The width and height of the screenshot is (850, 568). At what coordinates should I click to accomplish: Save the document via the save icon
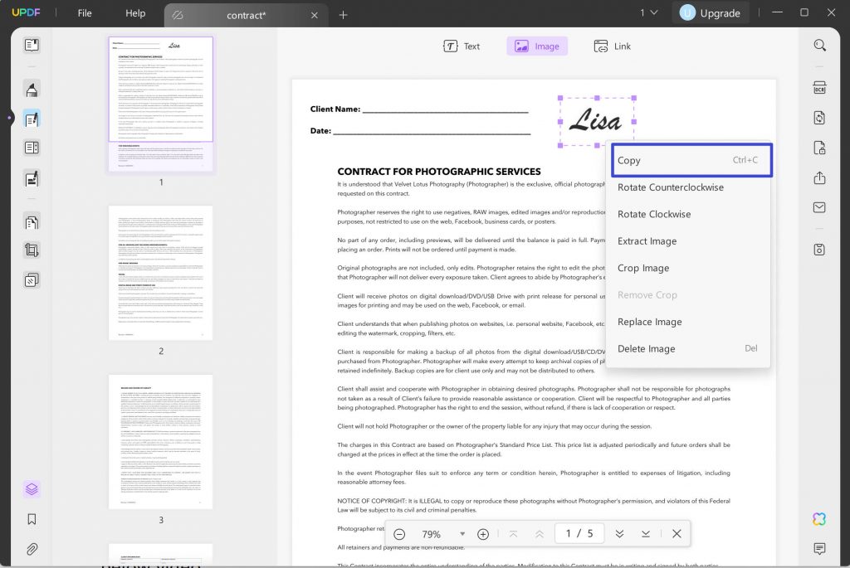[819, 249]
